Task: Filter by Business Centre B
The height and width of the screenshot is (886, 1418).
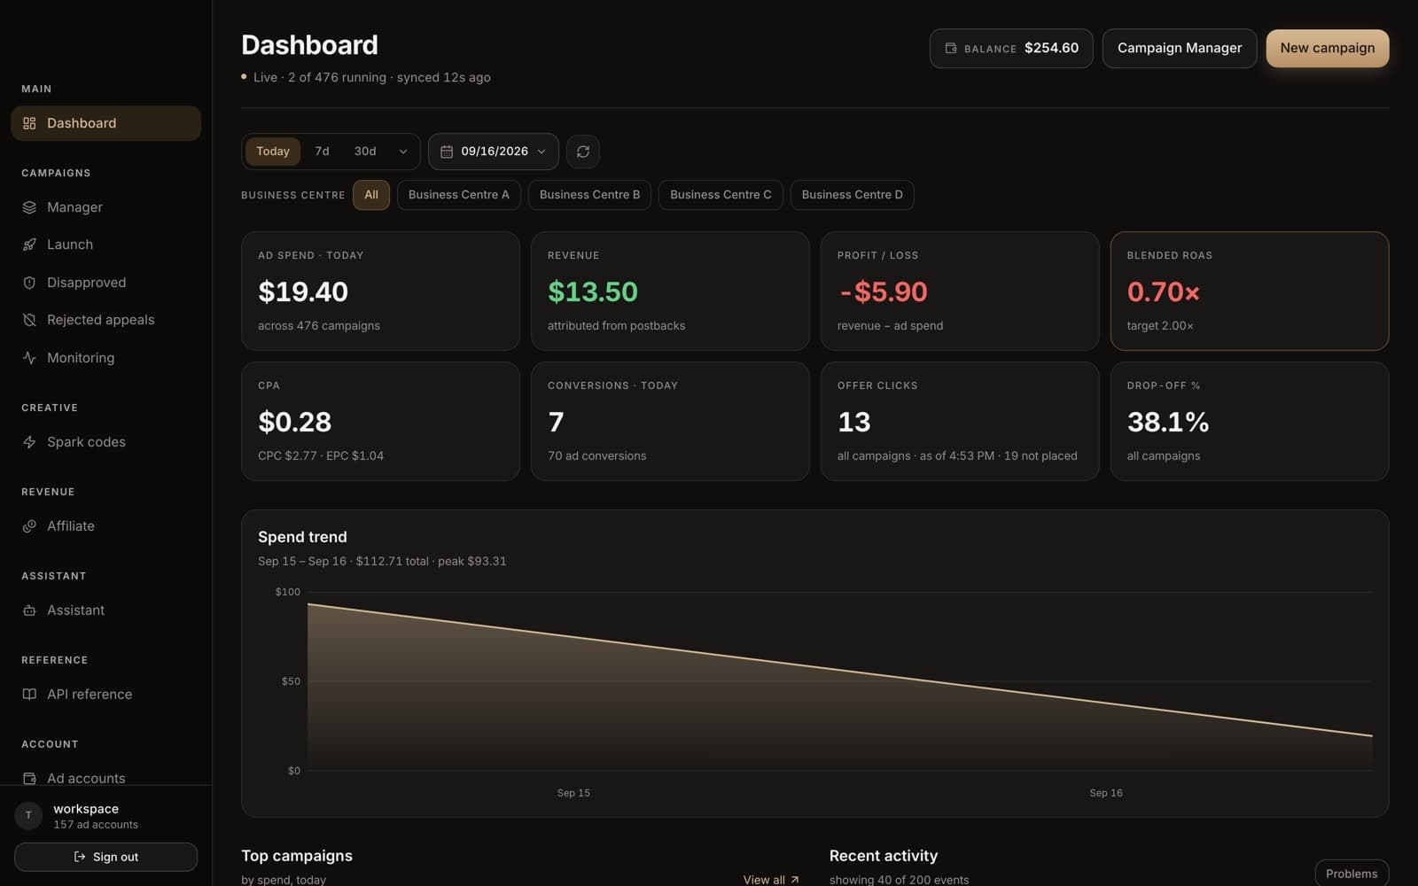Action: (589, 195)
